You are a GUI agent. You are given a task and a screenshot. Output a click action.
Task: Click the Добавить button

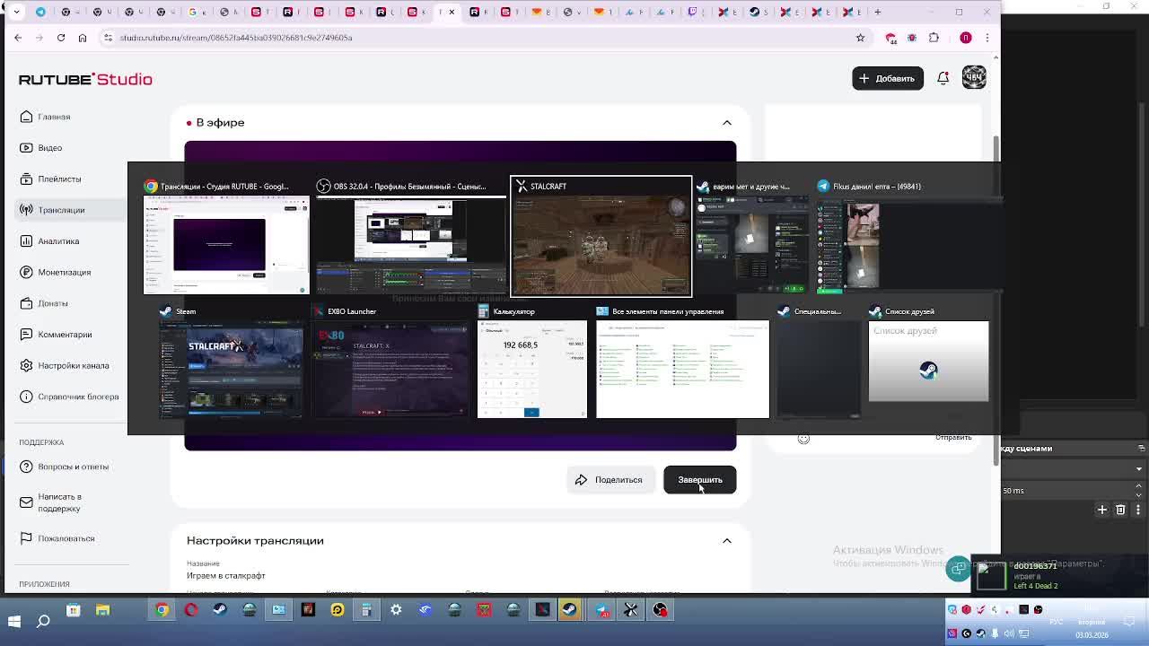[x=887, y=78]
